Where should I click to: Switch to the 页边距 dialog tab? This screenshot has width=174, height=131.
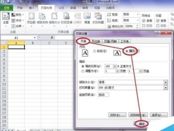[x=96, y=41]
